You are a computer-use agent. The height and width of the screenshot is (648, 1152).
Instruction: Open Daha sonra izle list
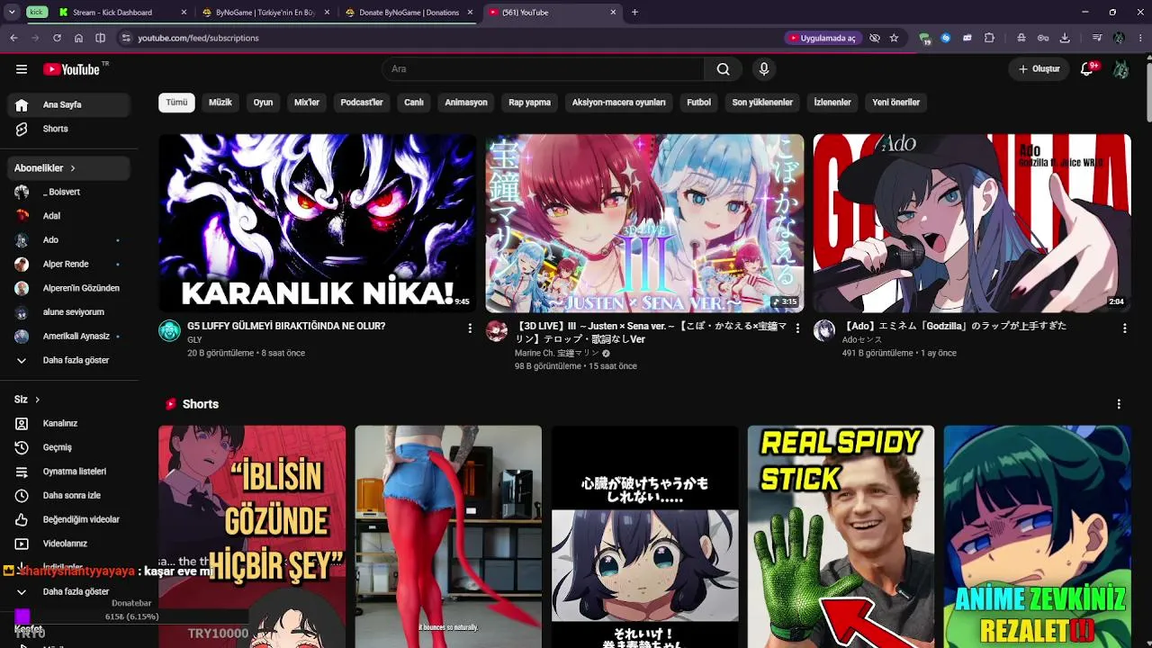[69, 495]
